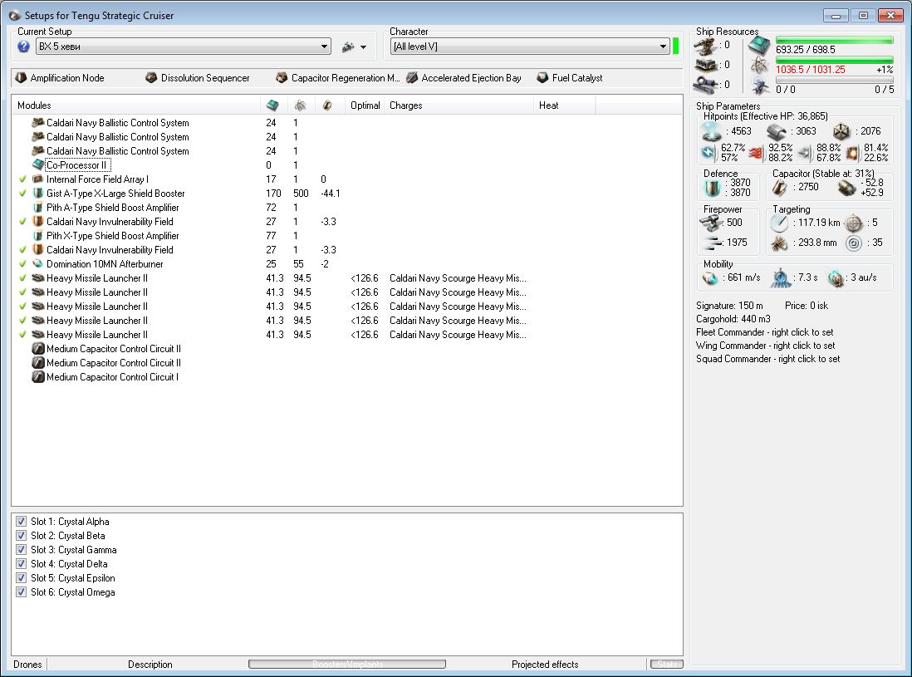
Task: Switch to the Projected effects tab
Action: coord(545,665)
